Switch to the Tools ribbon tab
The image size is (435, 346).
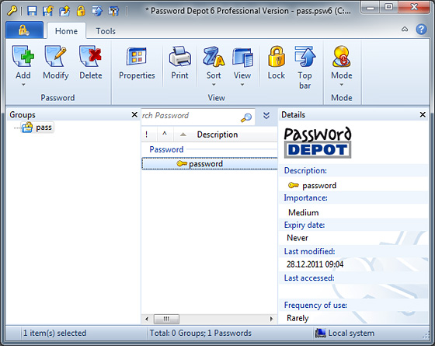click(106, 31)
